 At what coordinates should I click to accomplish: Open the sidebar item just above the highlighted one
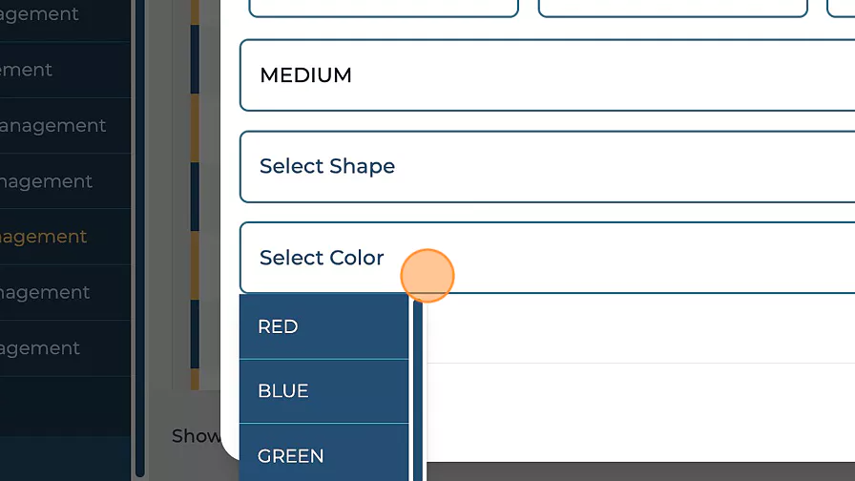point(47,181)
